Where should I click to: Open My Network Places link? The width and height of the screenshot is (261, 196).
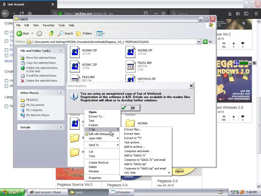[x=38, y=115]
